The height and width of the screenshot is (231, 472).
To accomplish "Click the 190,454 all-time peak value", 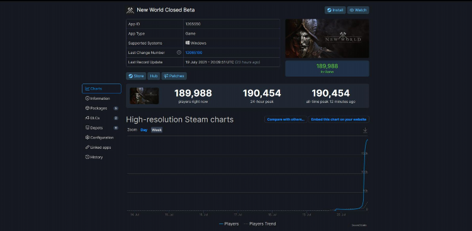I will [330, 93].
